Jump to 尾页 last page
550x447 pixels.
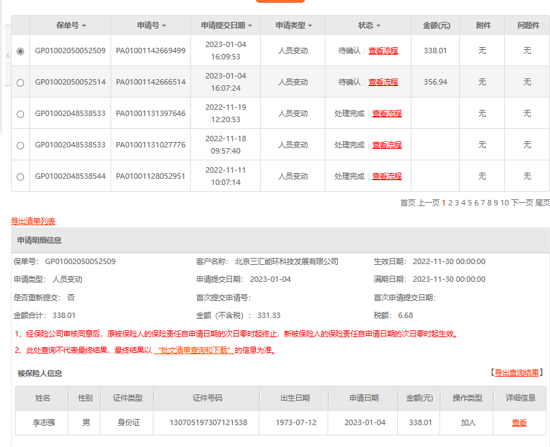tap(542, 203)
